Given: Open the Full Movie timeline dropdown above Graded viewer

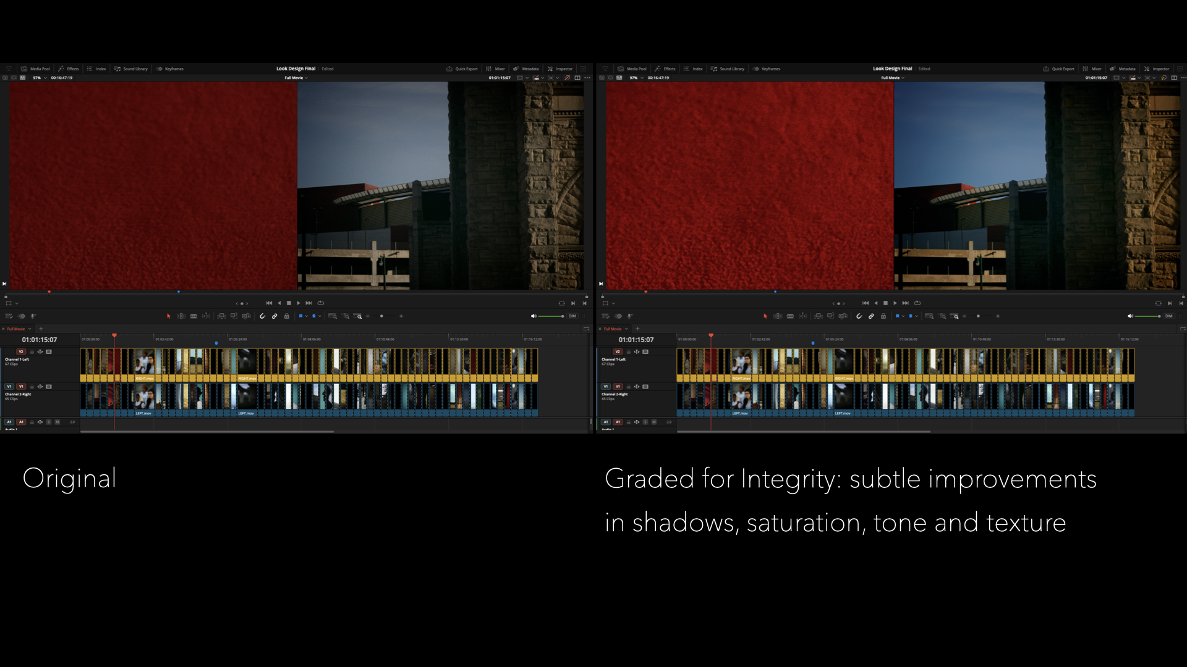Looking at the screenshot, I should (x=893, y=78).
